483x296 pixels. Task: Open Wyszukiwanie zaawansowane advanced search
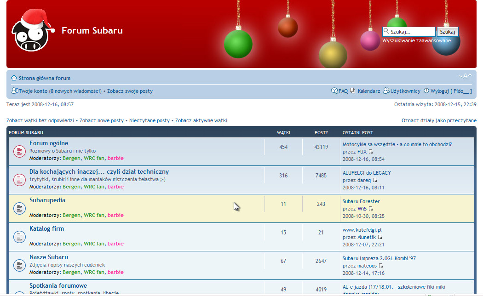416,40
